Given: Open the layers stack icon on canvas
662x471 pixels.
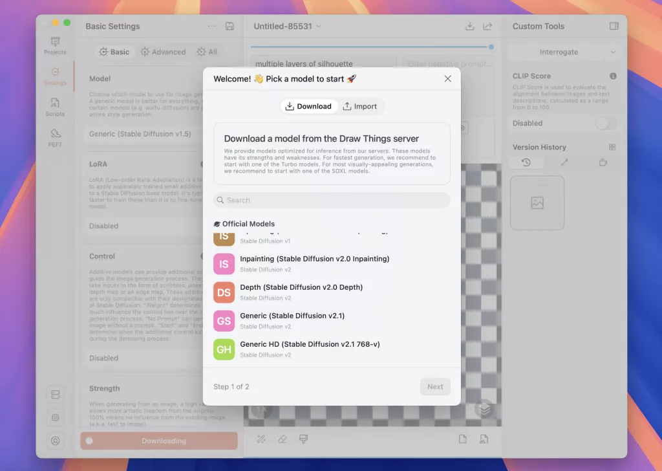Looking at the screenshot, I should 484,408.
